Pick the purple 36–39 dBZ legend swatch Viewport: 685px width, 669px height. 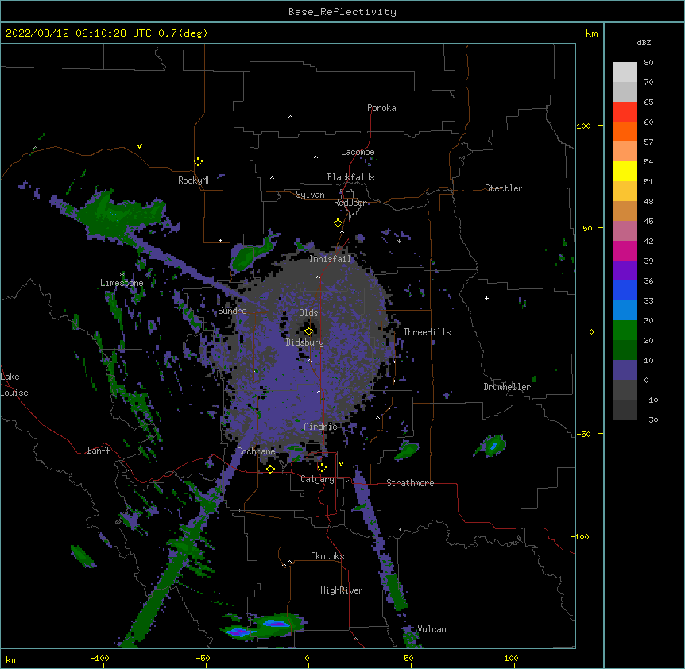pos(625,271)
